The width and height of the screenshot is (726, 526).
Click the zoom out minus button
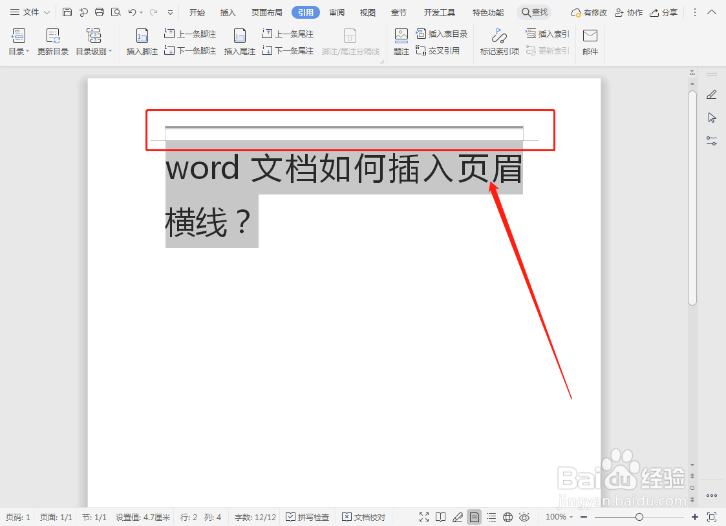[583, 517]
